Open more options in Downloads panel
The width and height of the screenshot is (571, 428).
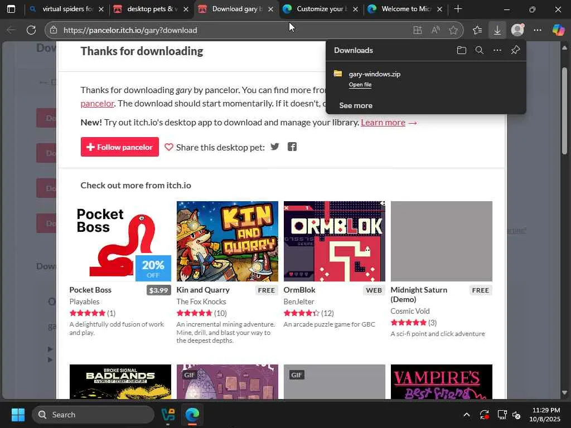(x=497, y=50)
